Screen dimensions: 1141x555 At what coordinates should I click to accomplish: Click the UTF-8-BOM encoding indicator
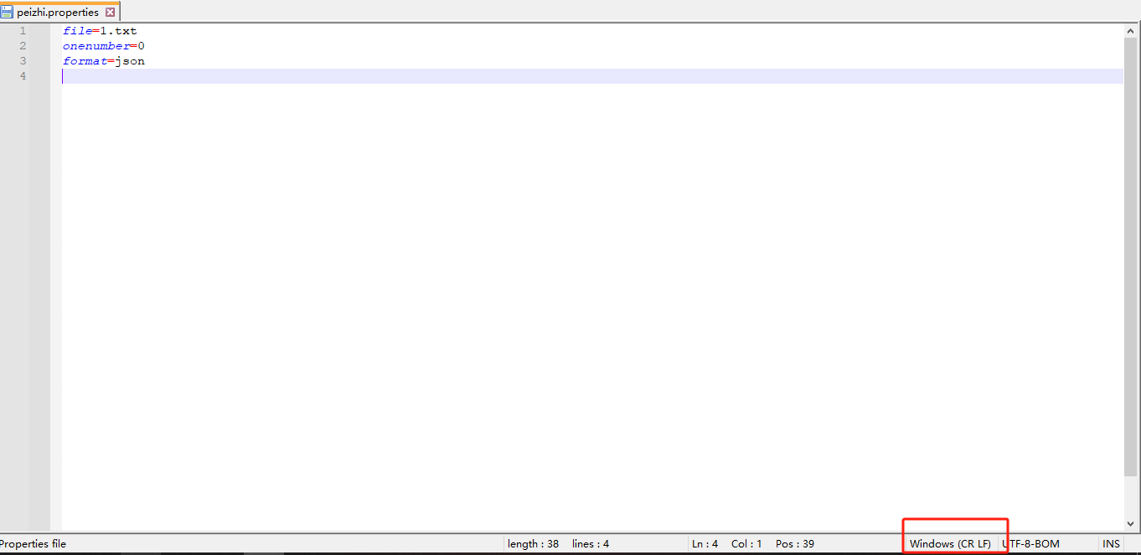click(x=1030, y=544)
